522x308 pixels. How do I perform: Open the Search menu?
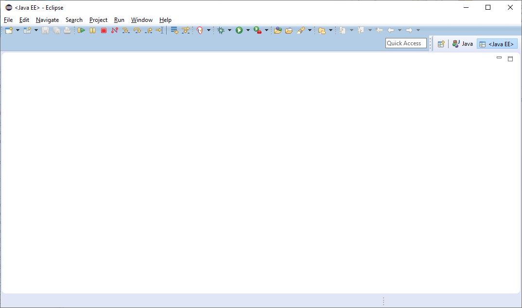(x=74, y=20)
